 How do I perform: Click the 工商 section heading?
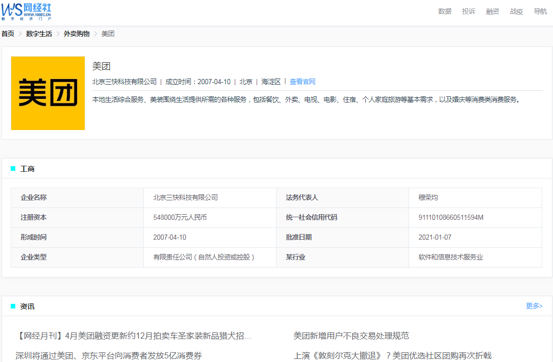[x=28, y=169]
